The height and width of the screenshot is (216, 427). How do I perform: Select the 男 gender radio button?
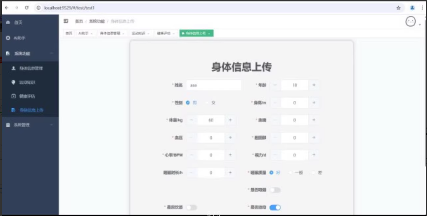tap(188, 103)
